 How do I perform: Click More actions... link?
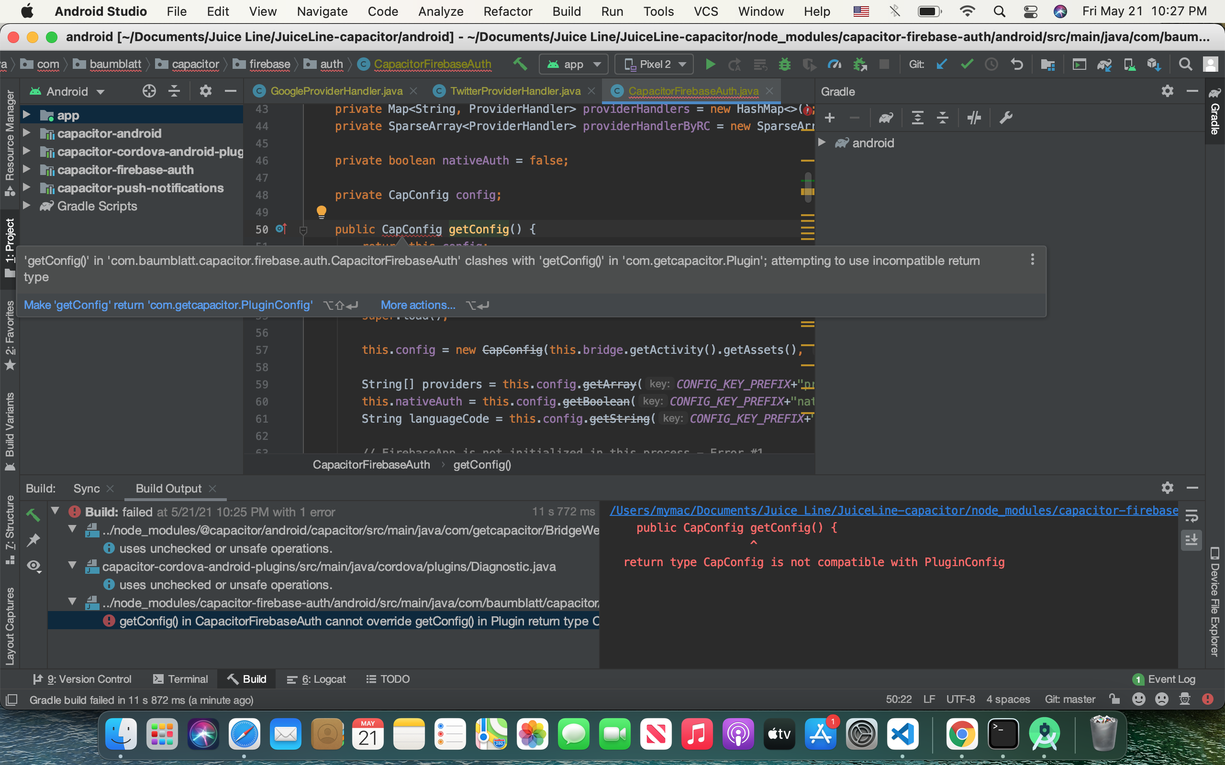418,305
